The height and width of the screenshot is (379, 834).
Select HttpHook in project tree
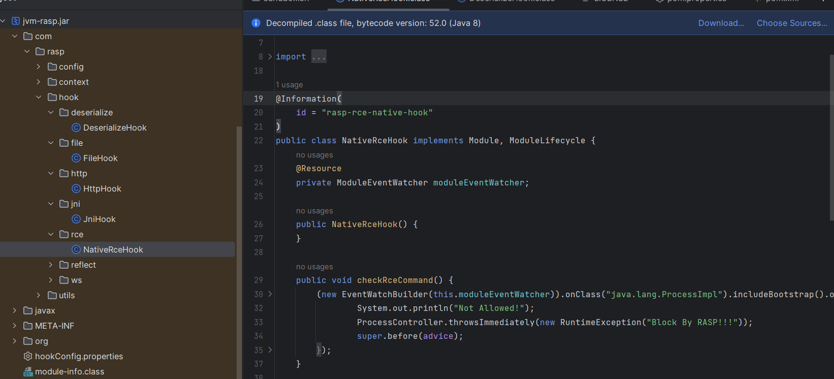point(117,188)
